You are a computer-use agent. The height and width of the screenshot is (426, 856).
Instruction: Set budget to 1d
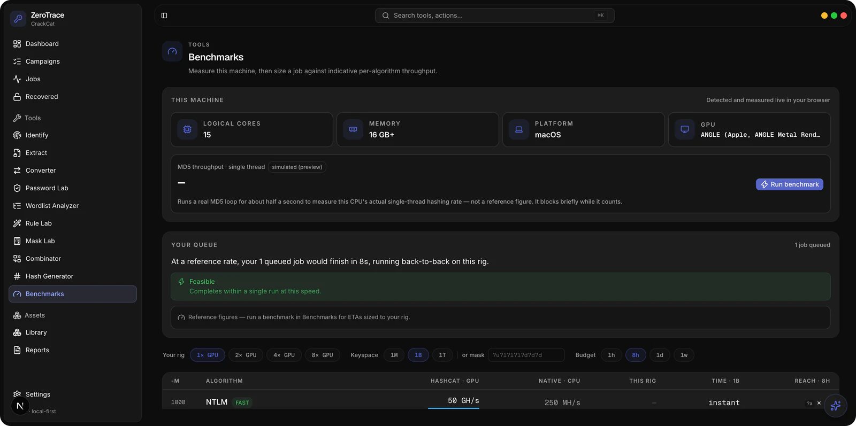pyautogui.click(x=660, y=355)
